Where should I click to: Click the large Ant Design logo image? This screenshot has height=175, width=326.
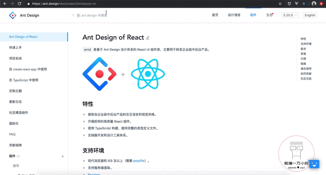[99, 74]
